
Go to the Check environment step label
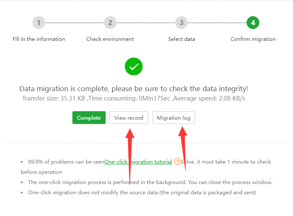click(x=110, y=39)
